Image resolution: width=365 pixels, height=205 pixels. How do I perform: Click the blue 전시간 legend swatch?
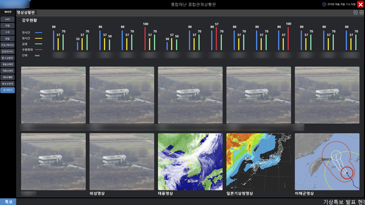[x=38, y=33]
